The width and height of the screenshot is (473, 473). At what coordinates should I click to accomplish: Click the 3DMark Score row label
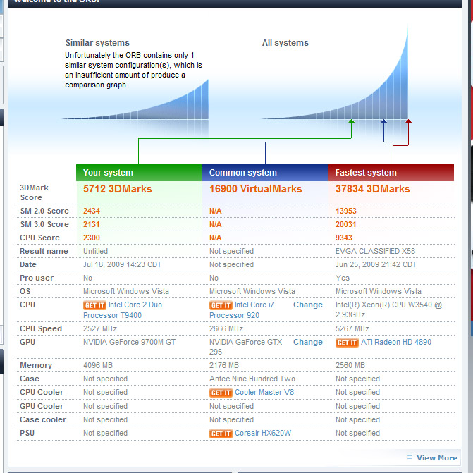click(34, 192)
